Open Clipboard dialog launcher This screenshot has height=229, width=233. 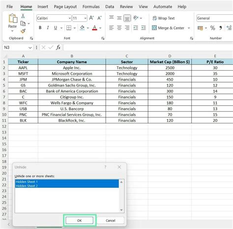31,38
